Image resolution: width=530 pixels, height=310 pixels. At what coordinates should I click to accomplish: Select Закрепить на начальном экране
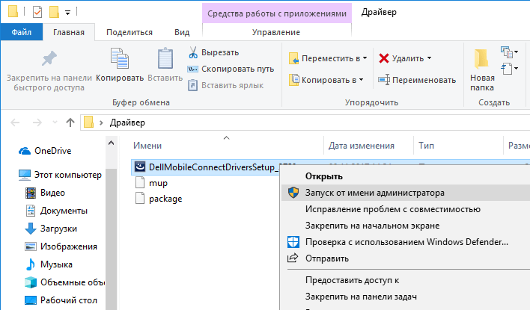pos(406,226)
